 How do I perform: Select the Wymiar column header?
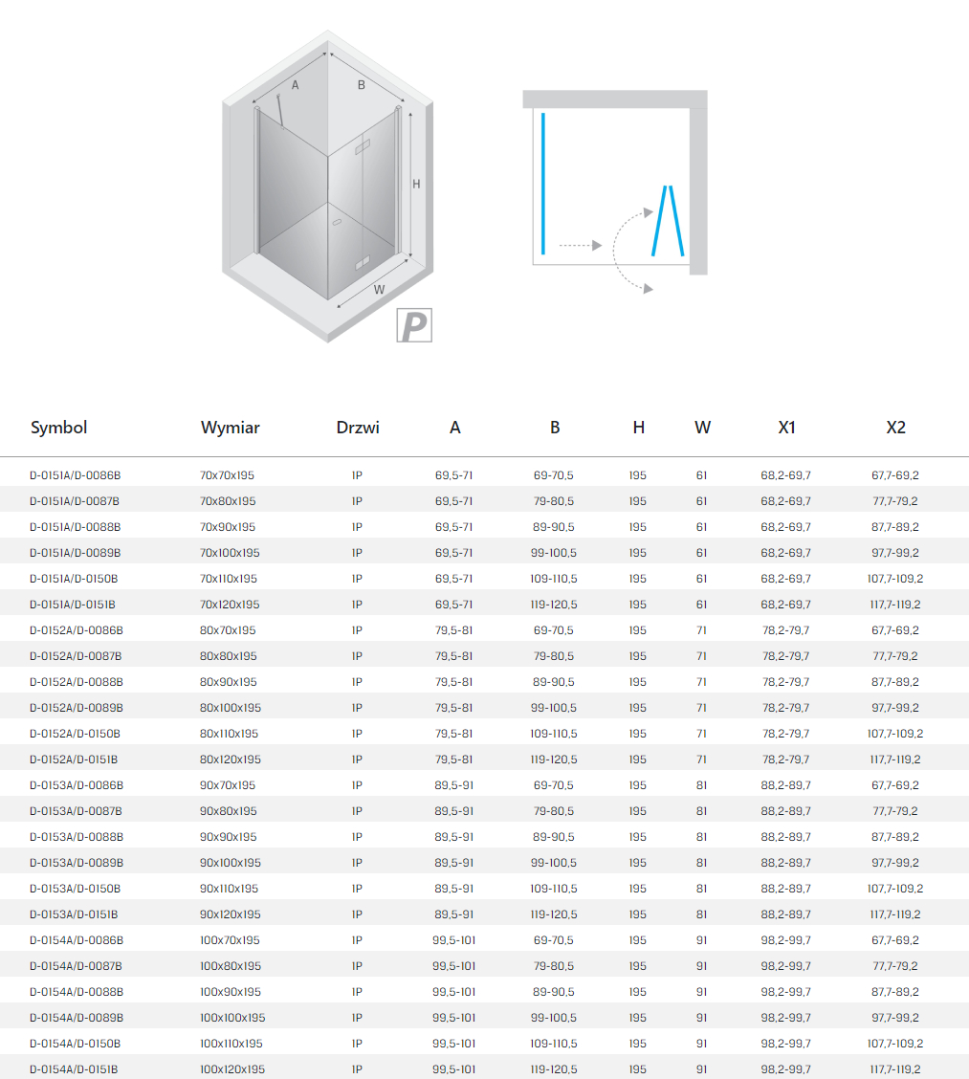click(x=230, y=428)
